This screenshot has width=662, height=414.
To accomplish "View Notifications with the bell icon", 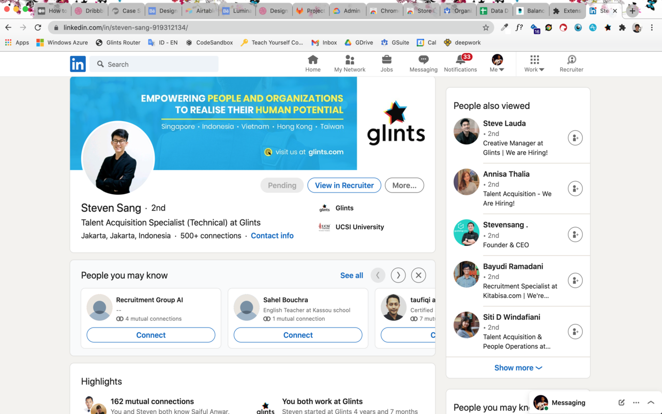I will (x=460, y=63).
